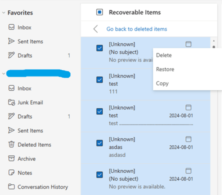The width and height of the screenshot is (222, 195).
Task: Click the scrollbar up arrow
Action: tap(214, 41)
